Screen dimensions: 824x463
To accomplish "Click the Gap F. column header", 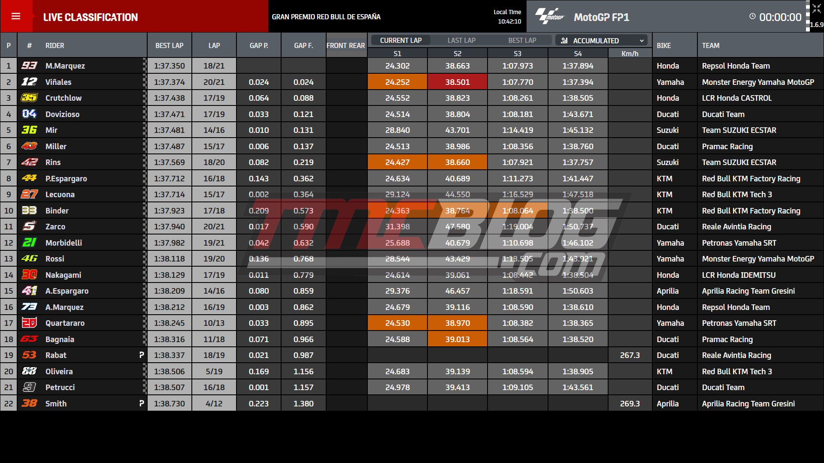I will [303, 45].
